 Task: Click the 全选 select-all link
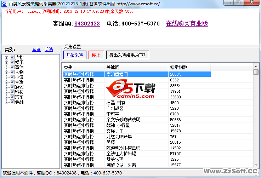point(36,50)
